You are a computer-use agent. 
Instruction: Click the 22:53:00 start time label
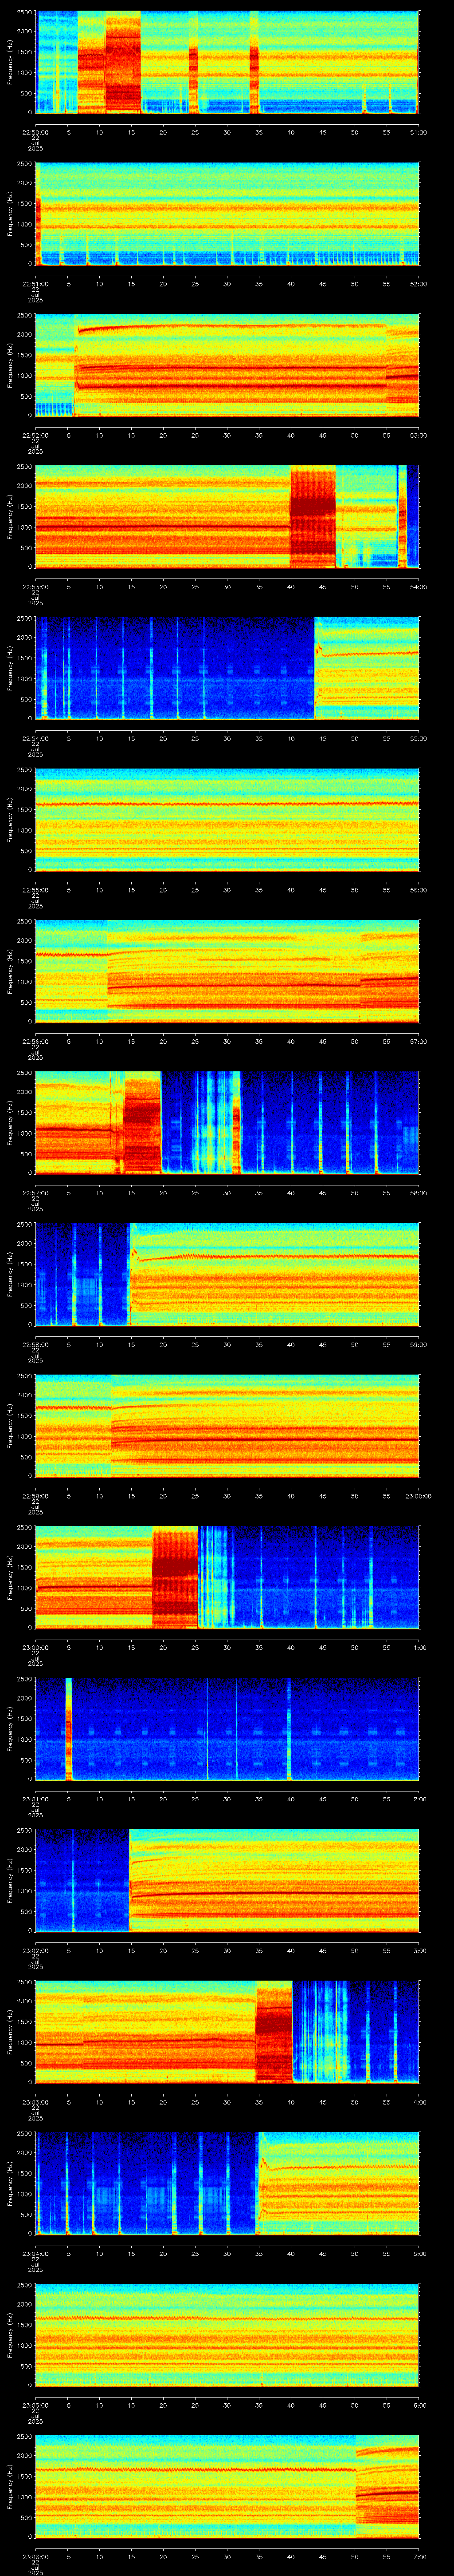coord(35,586)
